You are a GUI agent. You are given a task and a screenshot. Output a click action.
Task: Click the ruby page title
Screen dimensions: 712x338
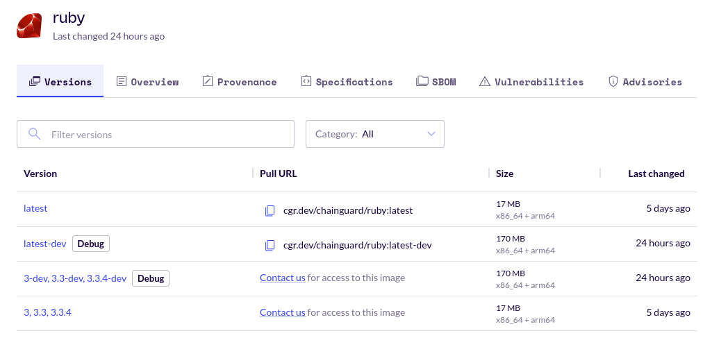[x=69, y=18]
